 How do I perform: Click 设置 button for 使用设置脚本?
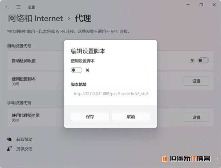click(x=196, y=81)
